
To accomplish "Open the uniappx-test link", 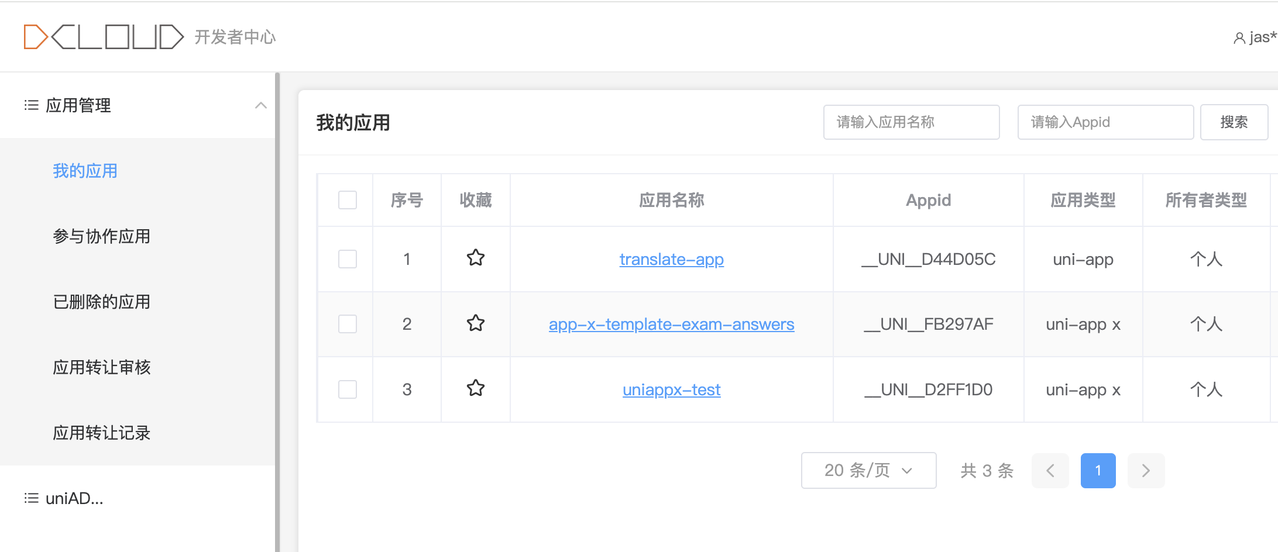I will click(672, 389).
